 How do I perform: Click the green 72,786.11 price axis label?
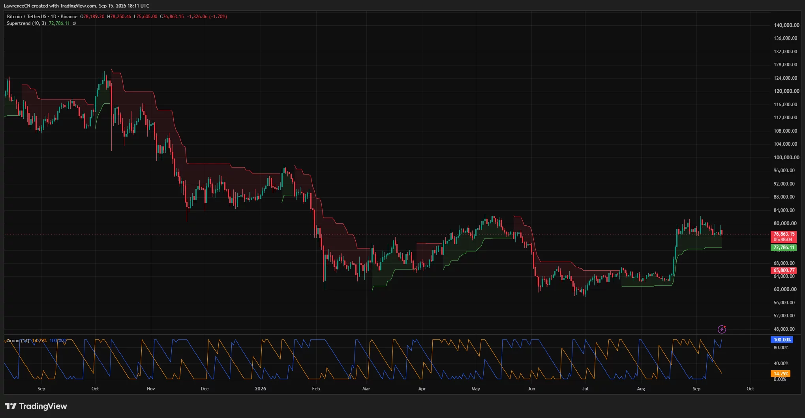click(784, 248)
